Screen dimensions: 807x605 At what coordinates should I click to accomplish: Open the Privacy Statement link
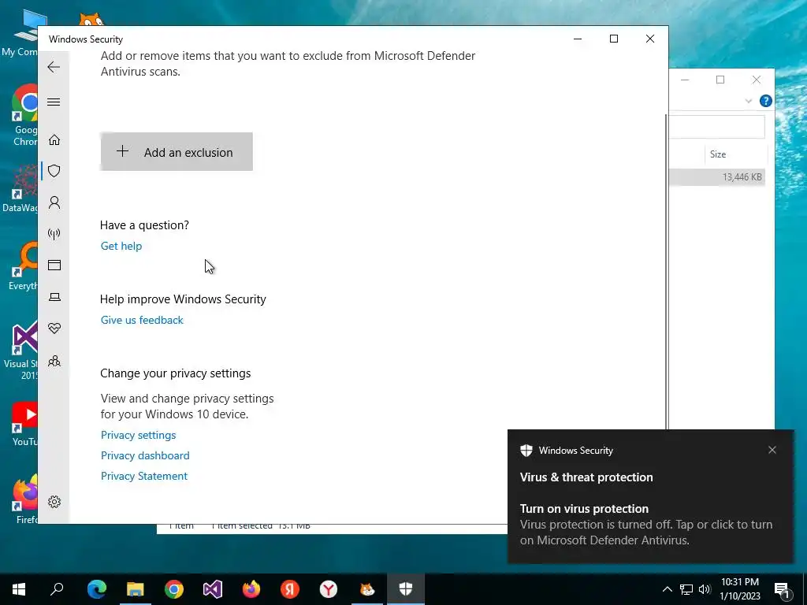point(144,477)
